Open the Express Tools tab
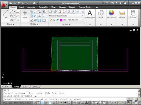Screen dimensions: 141x105 (84, 7)
